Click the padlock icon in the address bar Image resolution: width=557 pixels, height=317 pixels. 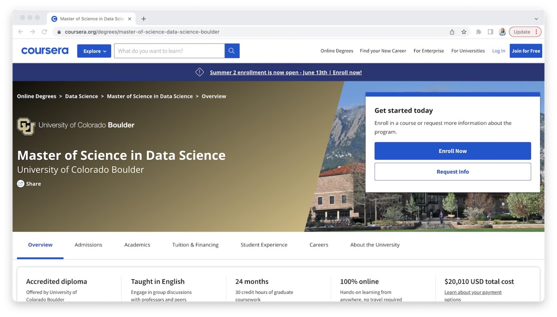click(x=59, y=32)
